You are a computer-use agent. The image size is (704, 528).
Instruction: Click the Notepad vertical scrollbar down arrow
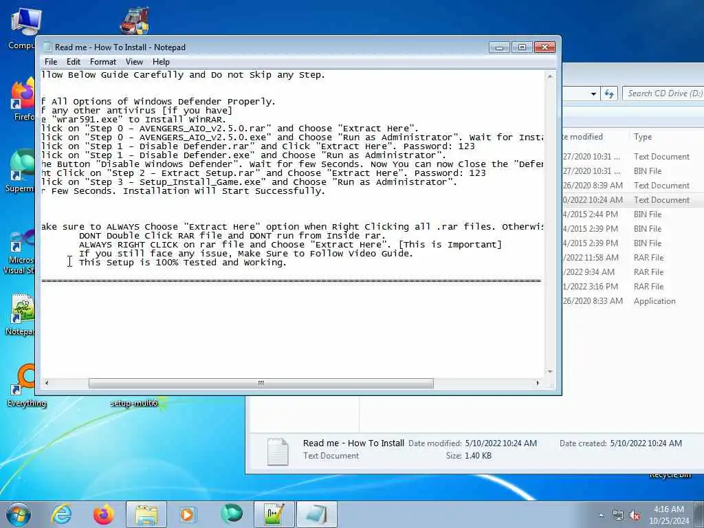550,372
